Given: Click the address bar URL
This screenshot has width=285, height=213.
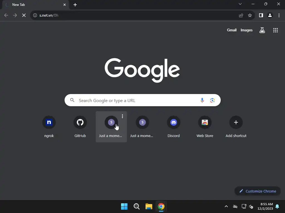Looking at the screenshot, I should pos(49,16).
